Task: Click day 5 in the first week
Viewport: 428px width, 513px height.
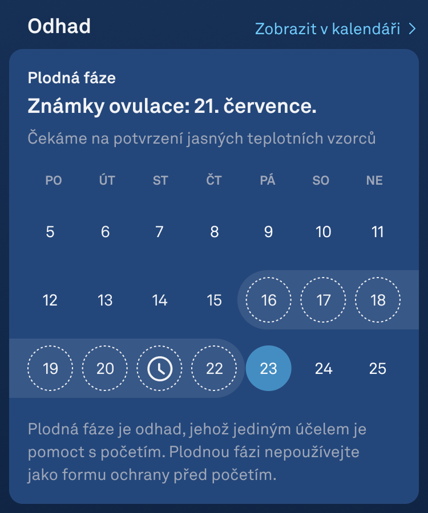Action: (x=50, y=232)
